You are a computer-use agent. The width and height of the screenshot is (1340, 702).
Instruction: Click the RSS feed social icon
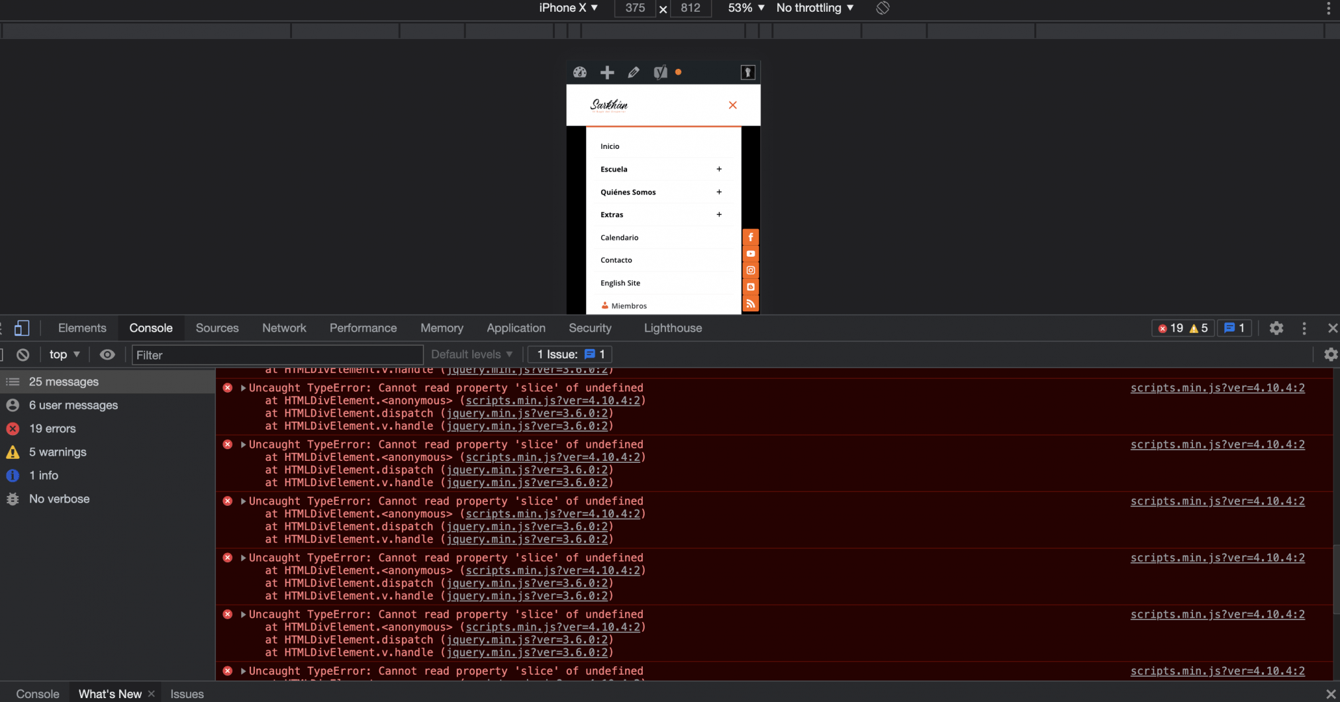[751, 304]
